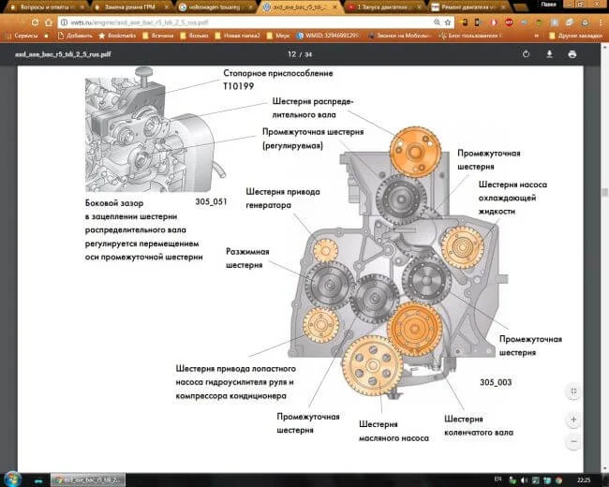The image size is (609, 487).
Task: Click the address bar URL field
Action: (x=234, y=21)
